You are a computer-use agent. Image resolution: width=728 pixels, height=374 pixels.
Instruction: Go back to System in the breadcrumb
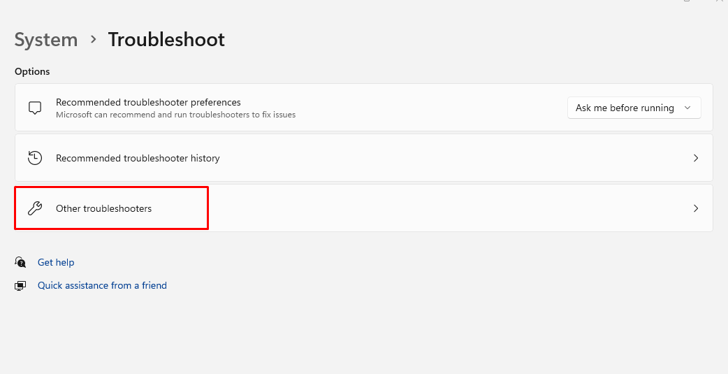pyautogui.click(x=46, y=40)
